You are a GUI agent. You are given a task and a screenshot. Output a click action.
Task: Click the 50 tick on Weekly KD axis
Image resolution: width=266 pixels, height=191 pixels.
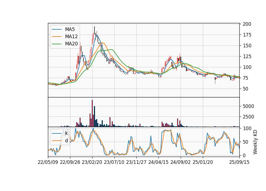click(245, 142)
